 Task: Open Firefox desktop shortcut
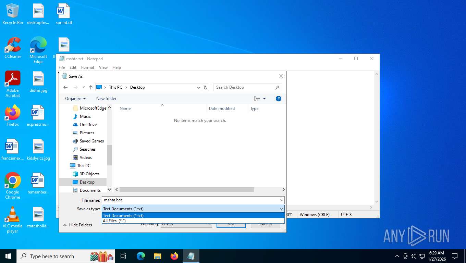tap(13, 116)
